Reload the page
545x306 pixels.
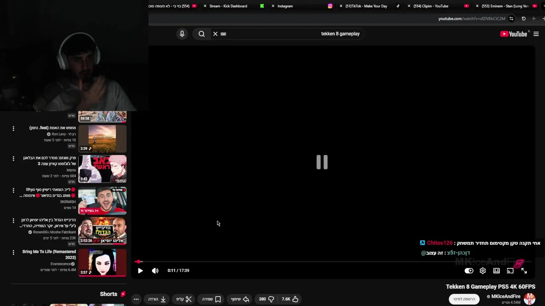point(523,19)
